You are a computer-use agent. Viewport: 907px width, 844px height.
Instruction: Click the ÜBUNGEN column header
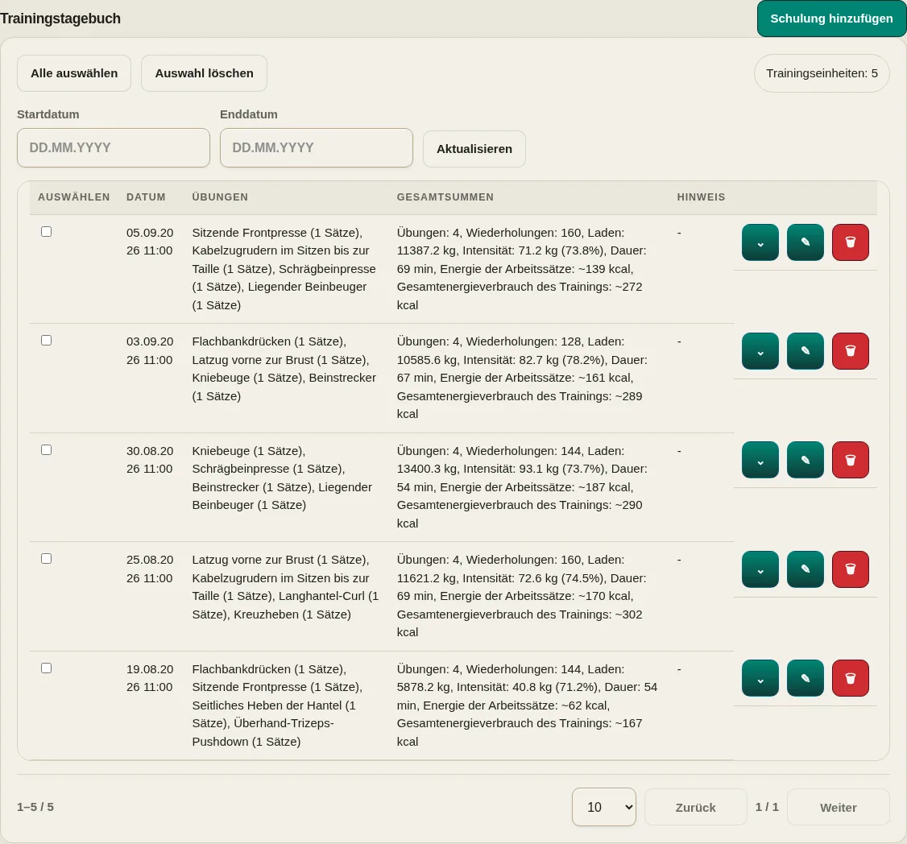tap(220, 197)
